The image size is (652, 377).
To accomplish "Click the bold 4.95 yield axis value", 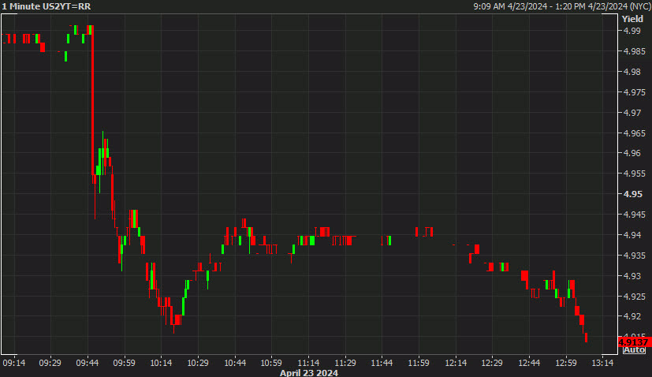I will (632, 194).
